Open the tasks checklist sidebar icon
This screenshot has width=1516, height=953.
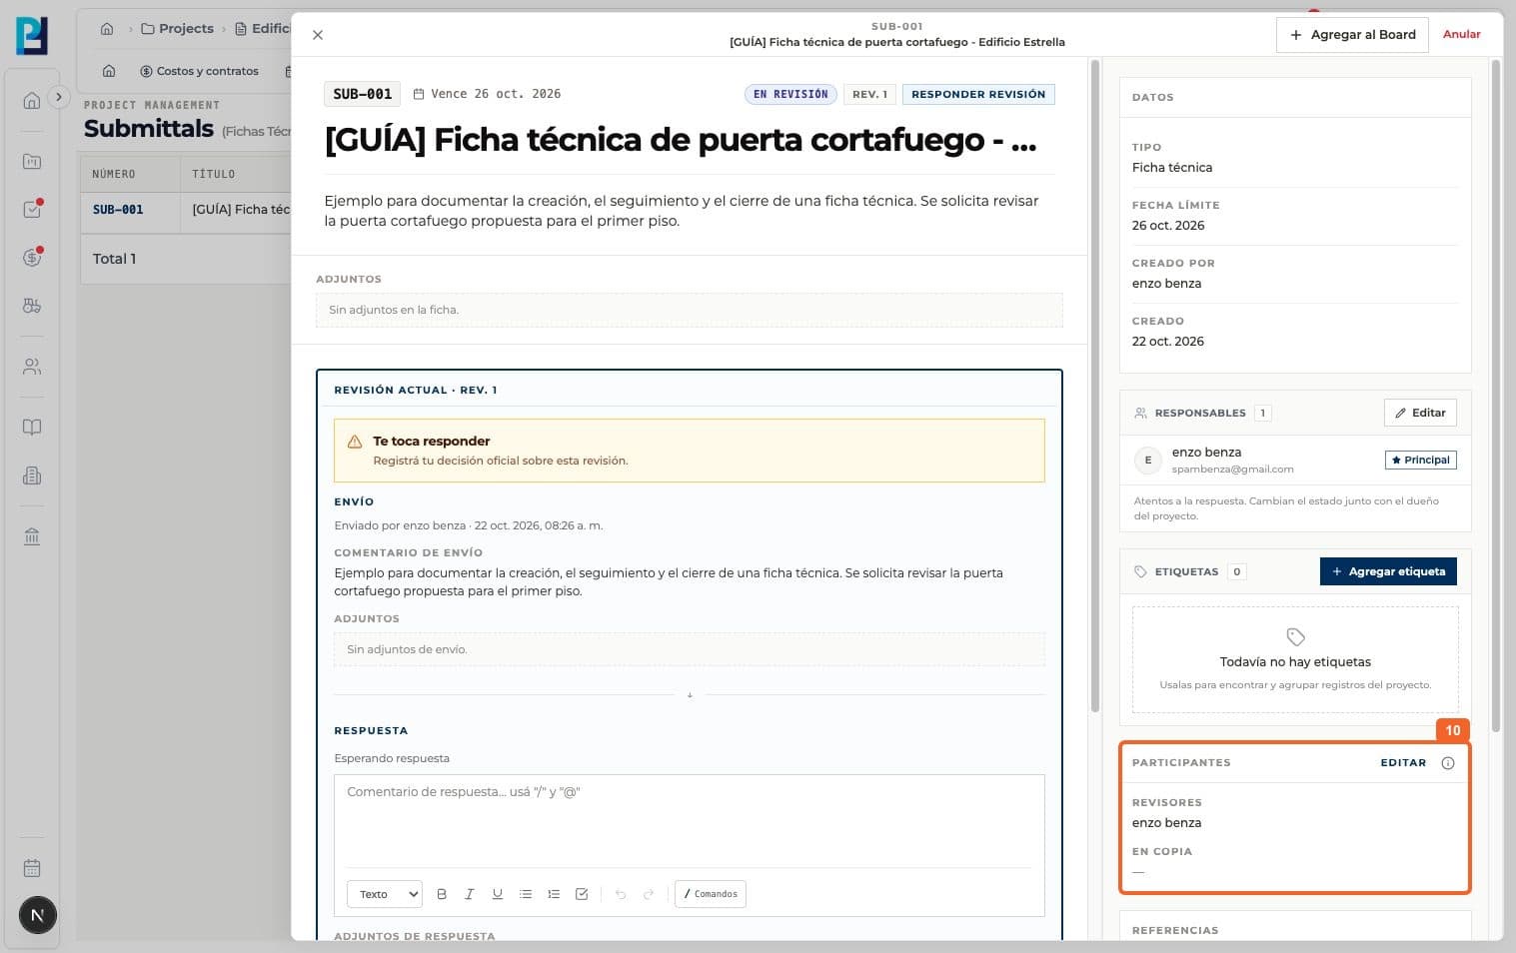32,209
